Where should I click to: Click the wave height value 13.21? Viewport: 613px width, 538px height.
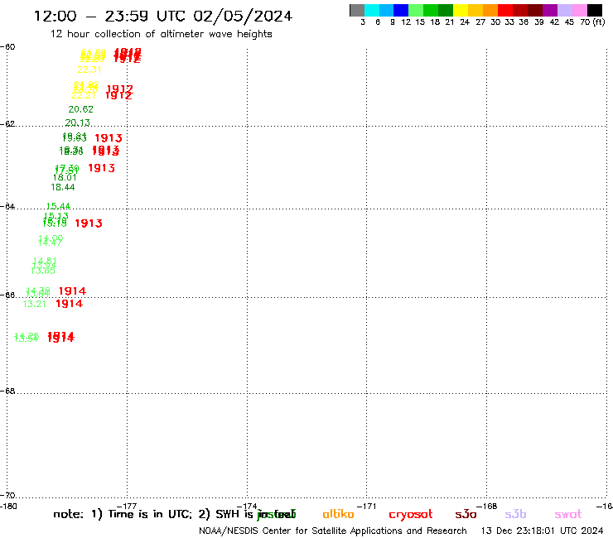point(35,304)
